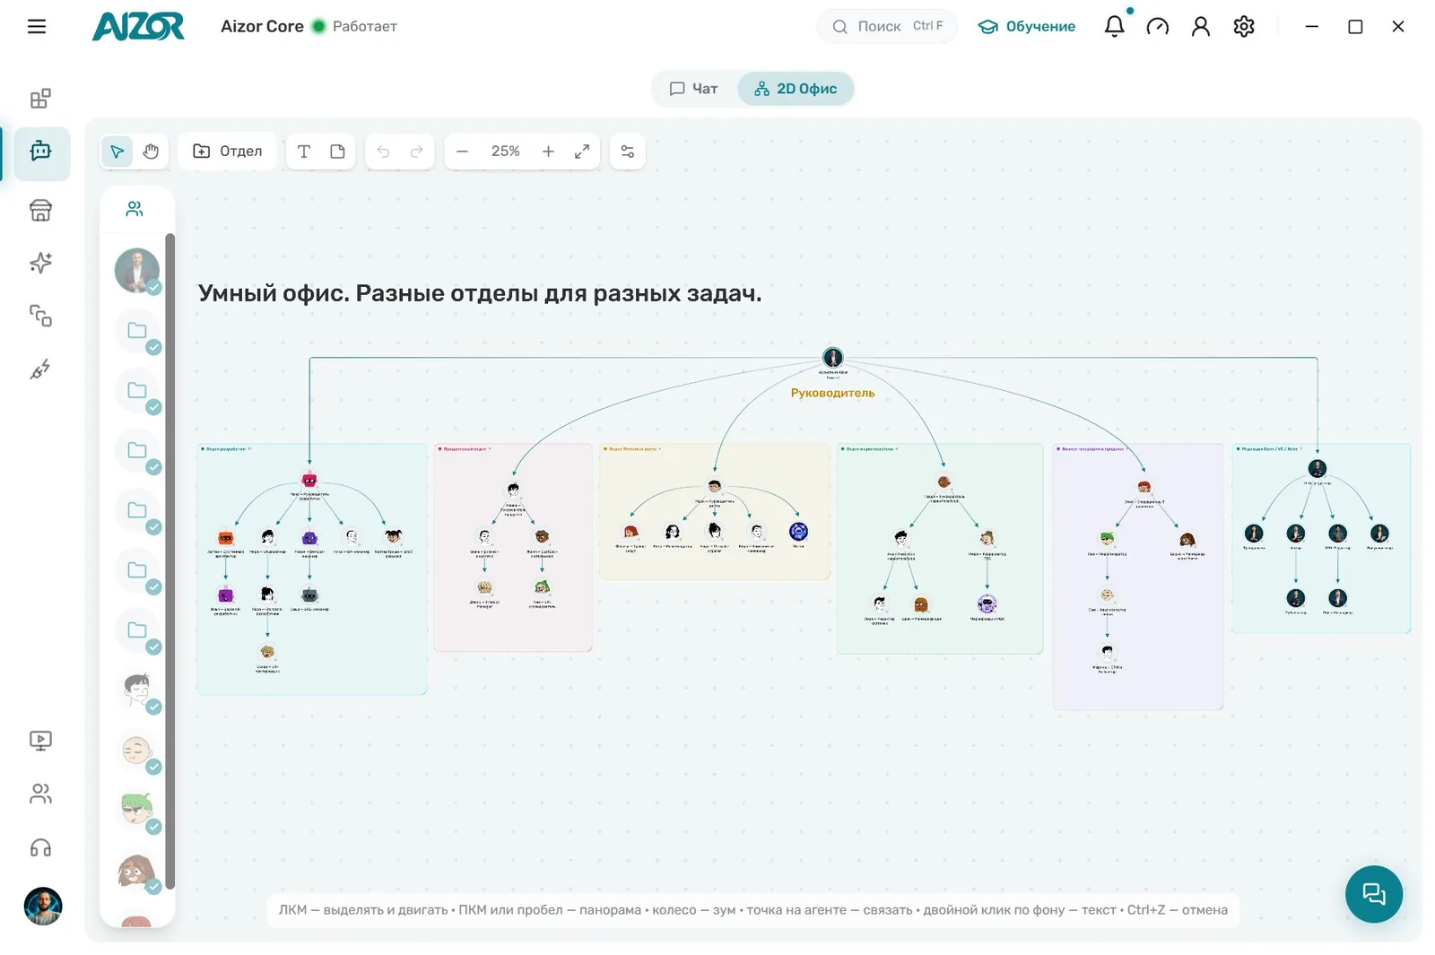This screenshot has height=955, width=1435.
Task: Open the workflow shapes icon in sidebar
Action: pyautogui.click(x=40, y=316)
